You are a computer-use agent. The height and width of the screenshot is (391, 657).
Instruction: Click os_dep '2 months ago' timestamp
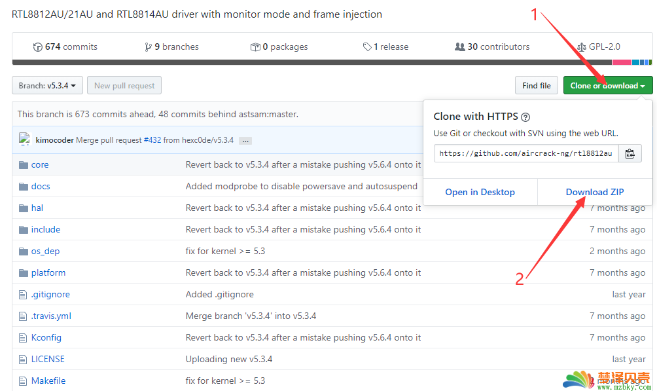(617, 251)
